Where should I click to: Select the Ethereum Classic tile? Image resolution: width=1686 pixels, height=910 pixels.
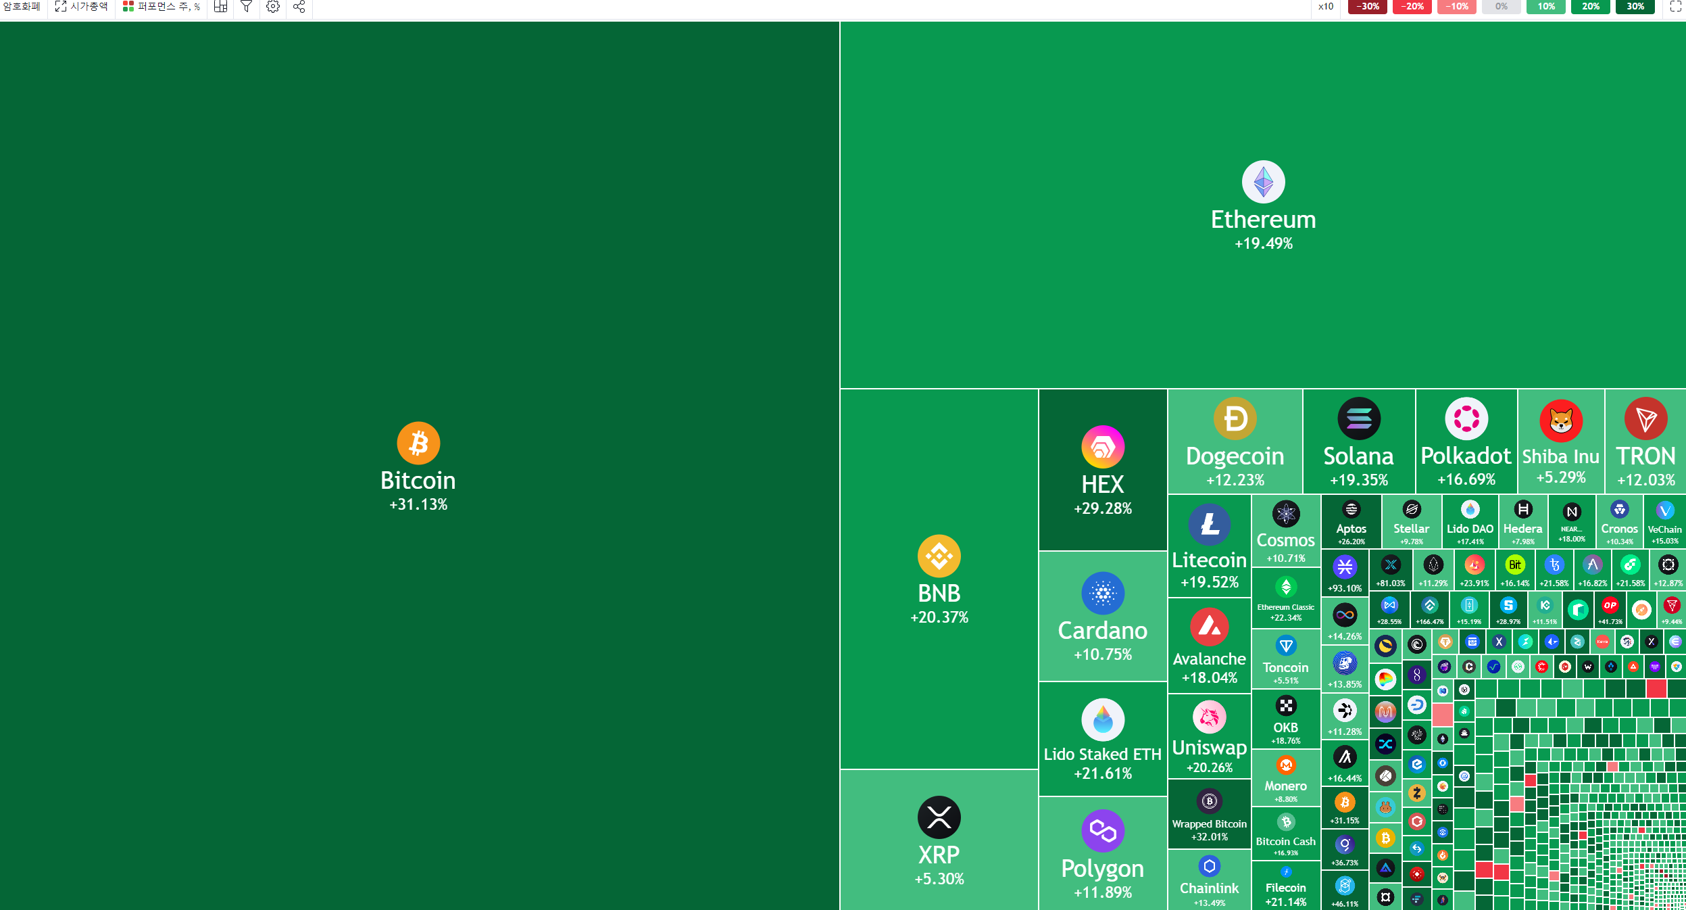click(x=1286, y=598)
